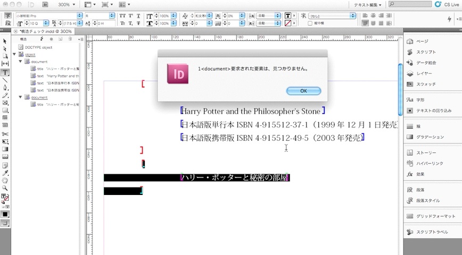Select the Line tool
The width and height of the screenshot is (462, 255).
click(x=5, y=80)
